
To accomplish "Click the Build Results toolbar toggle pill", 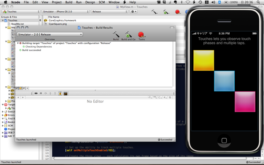I will coord(172,28).
